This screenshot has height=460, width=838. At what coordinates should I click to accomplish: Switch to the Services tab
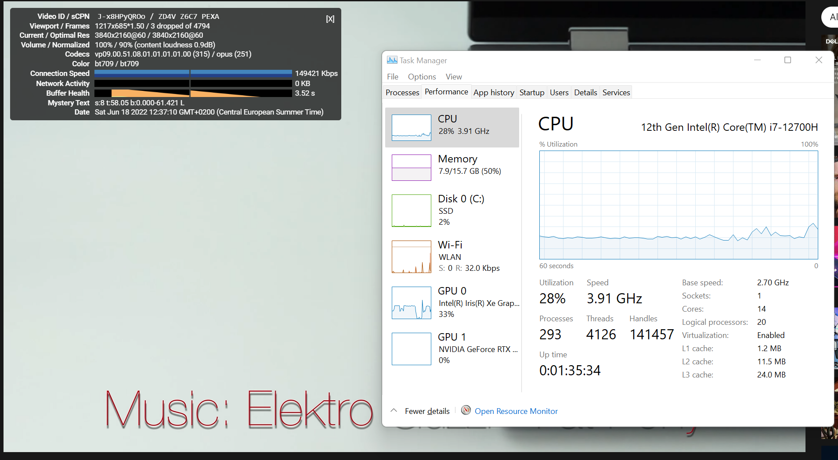click(x=616, y=93)
